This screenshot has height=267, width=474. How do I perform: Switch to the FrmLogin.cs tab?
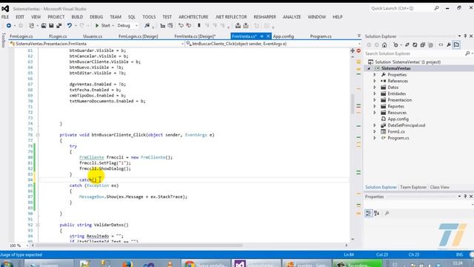click(x=21, y=36)
